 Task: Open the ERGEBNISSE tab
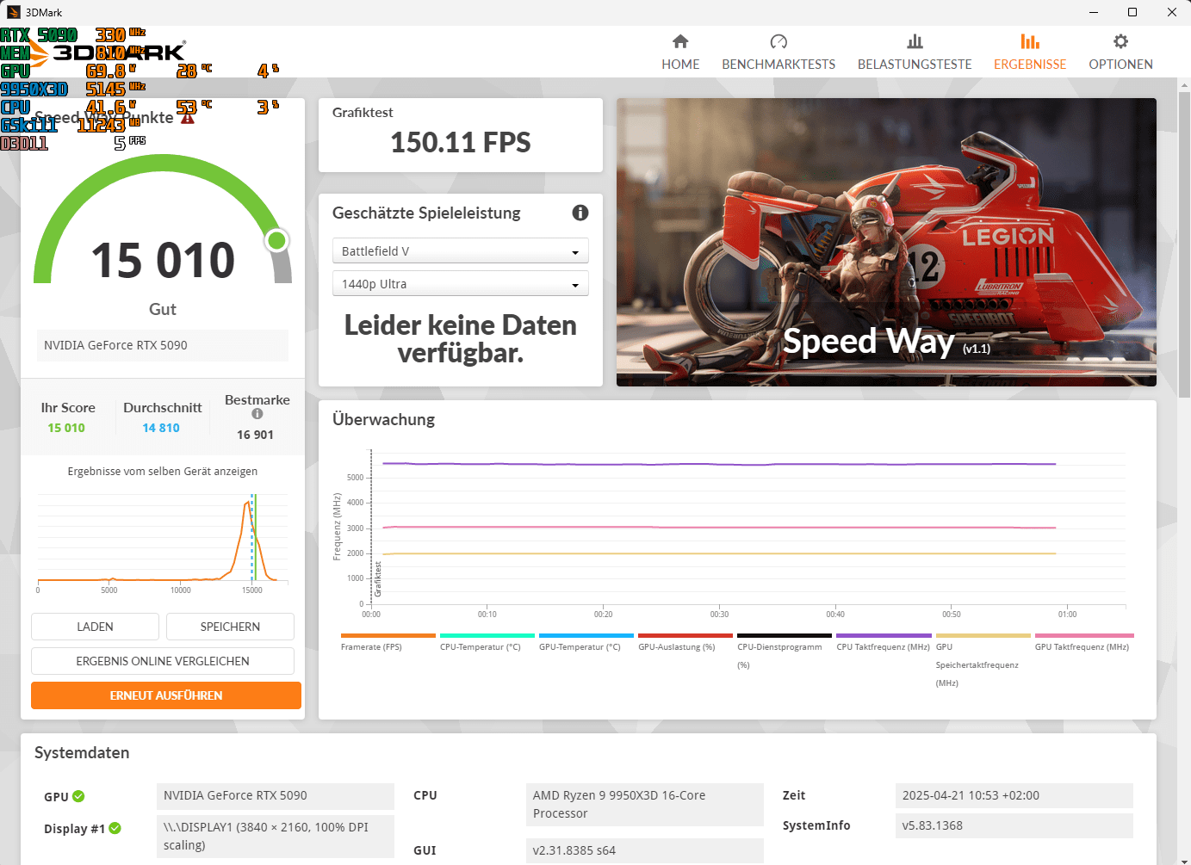(1030, 53)
